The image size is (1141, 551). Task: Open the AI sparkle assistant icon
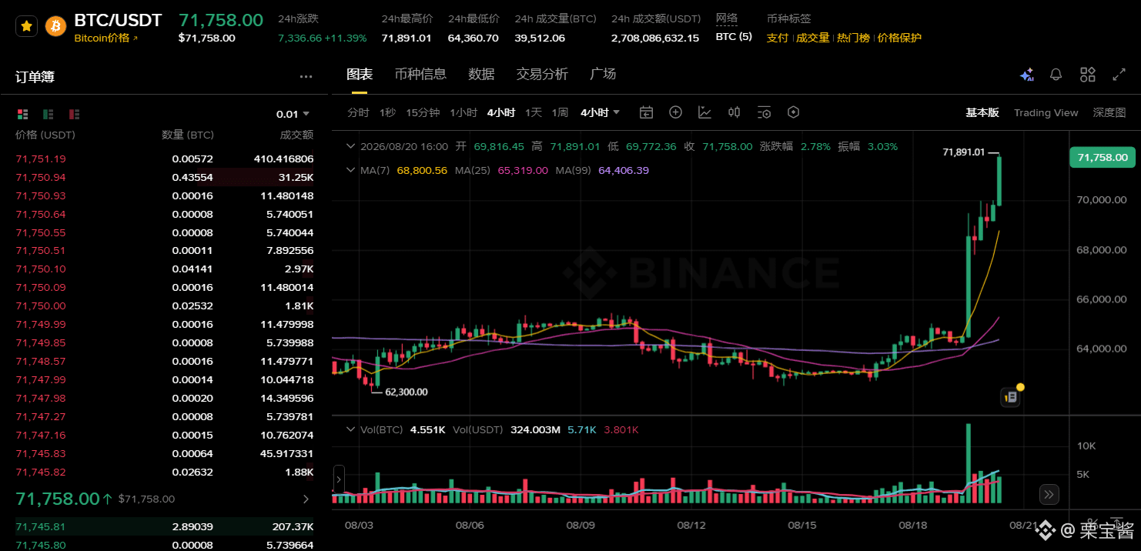pos(1026,75)
